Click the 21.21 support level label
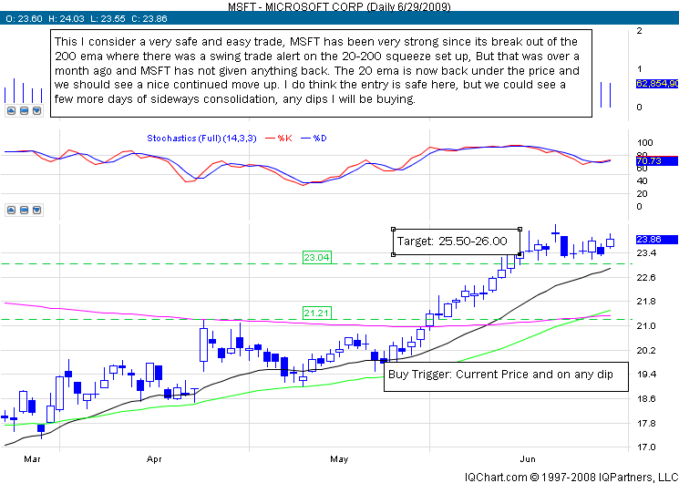 click(315, 313)
